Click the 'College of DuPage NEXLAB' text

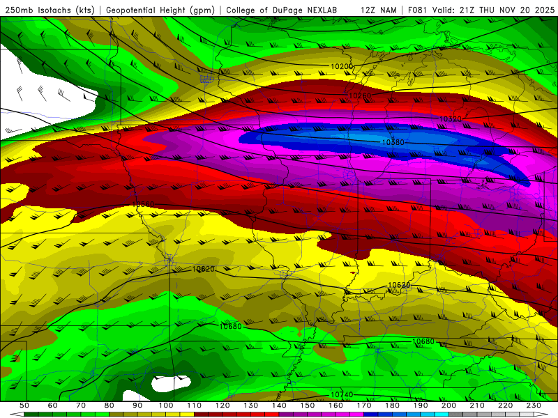tap(282, 10)
